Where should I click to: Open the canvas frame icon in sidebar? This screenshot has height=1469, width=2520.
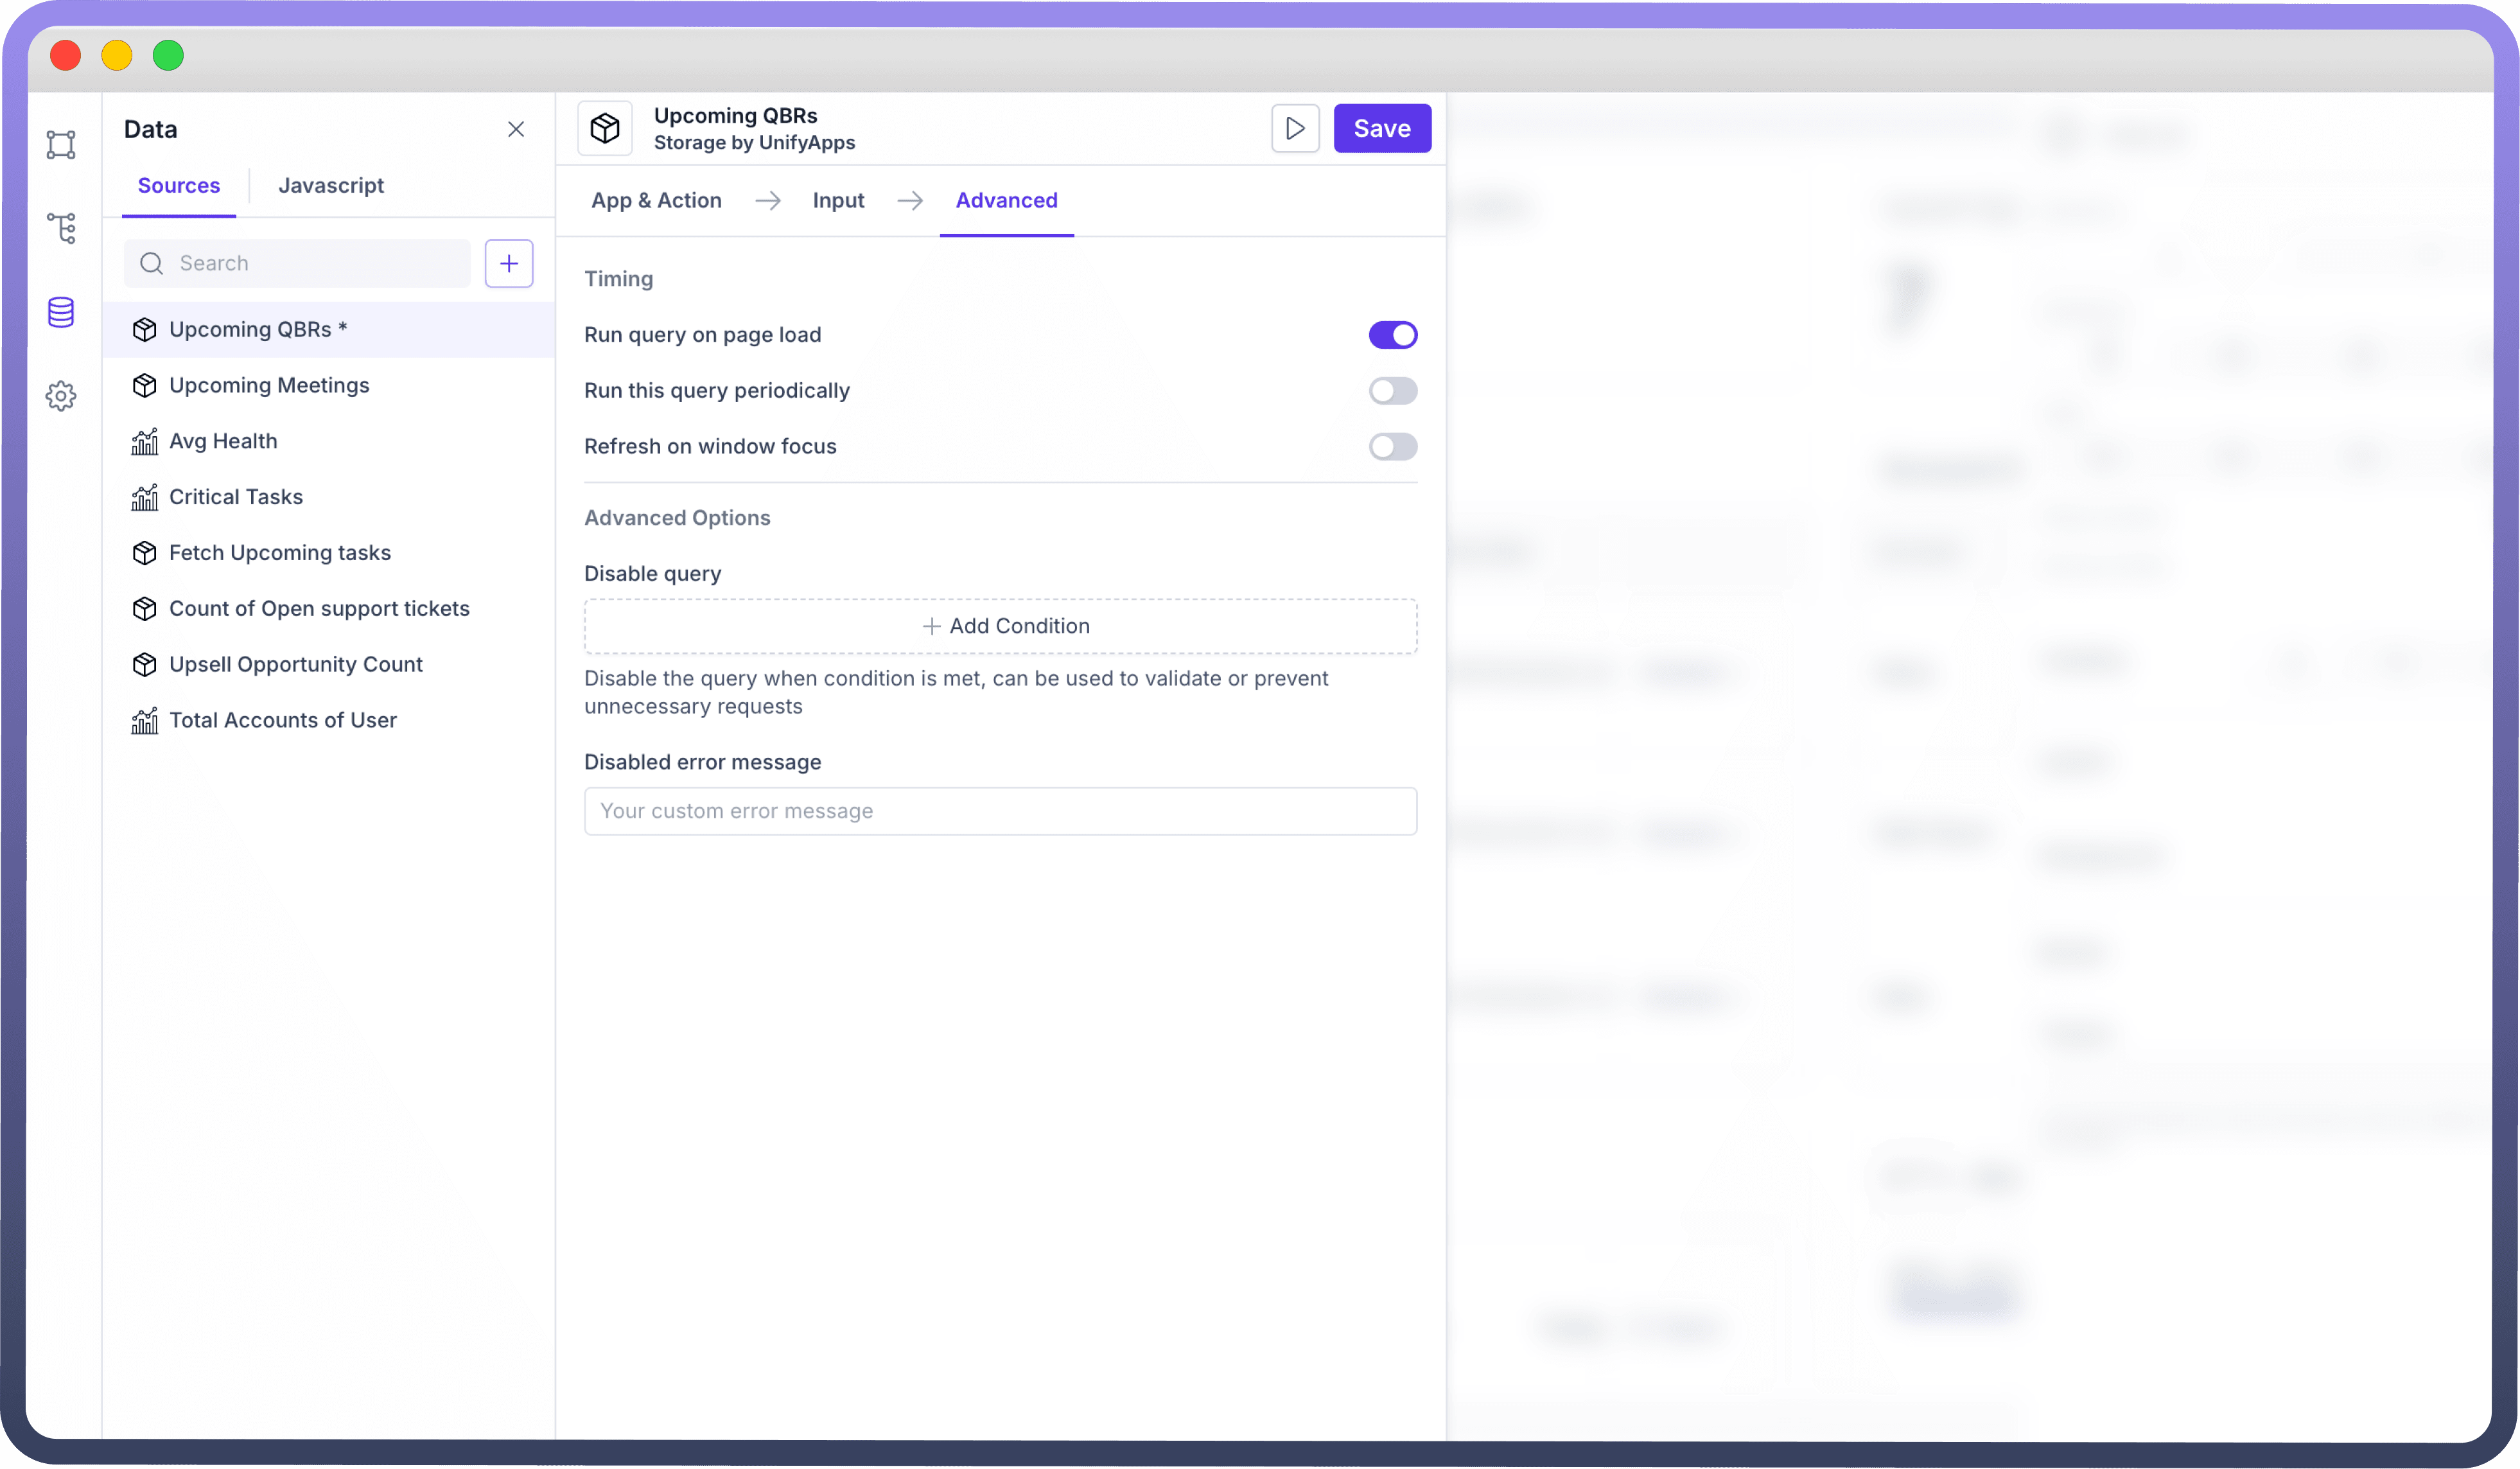61,144
